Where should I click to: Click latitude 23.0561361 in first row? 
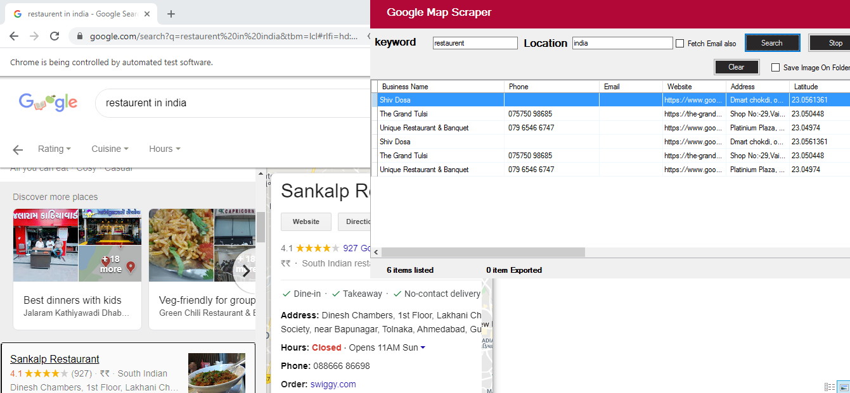pos(820,100)
